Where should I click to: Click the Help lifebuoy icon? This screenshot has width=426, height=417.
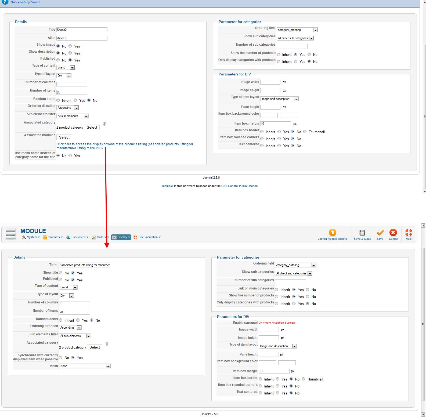pyautogui.click(x=409, y=233)
